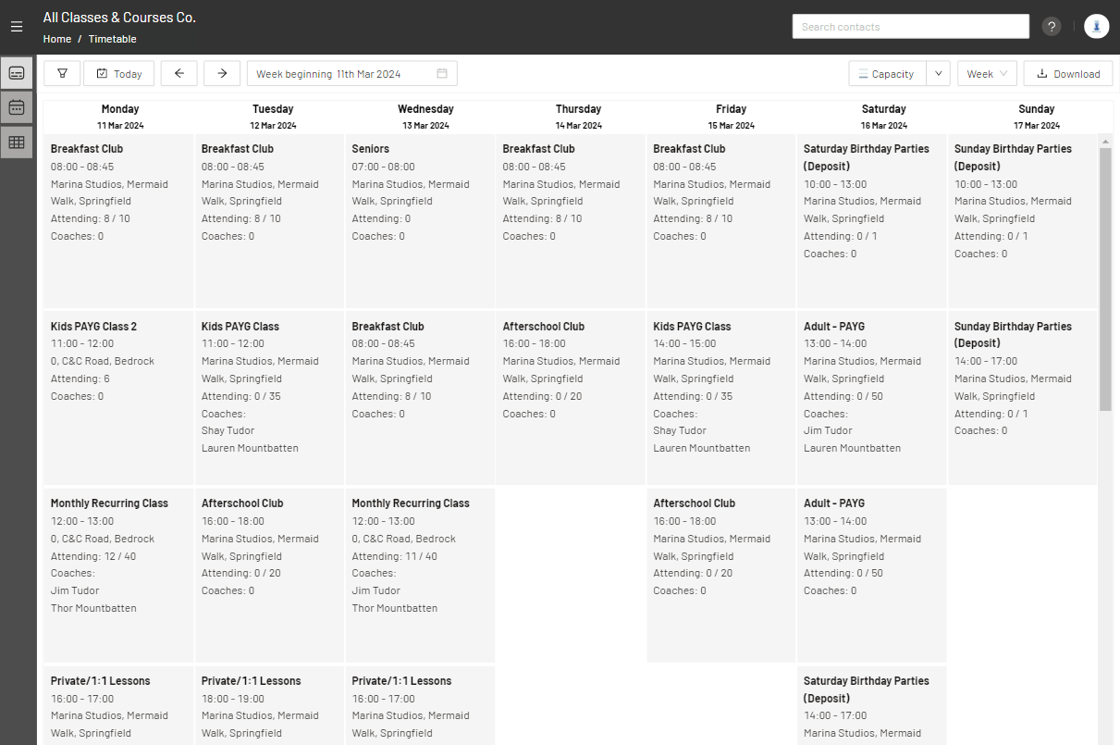Open the help question mark icon
Viewport: 1120px width, 745px height.
1052,27
